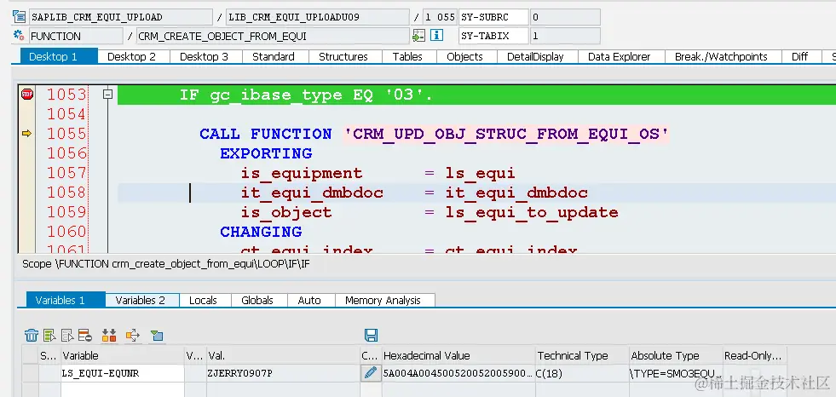The image size is (836, 397).
Task: Click the LIB_CRM_EQUI_UPLOADU09 include field
Action: click(x=318, y=16)
